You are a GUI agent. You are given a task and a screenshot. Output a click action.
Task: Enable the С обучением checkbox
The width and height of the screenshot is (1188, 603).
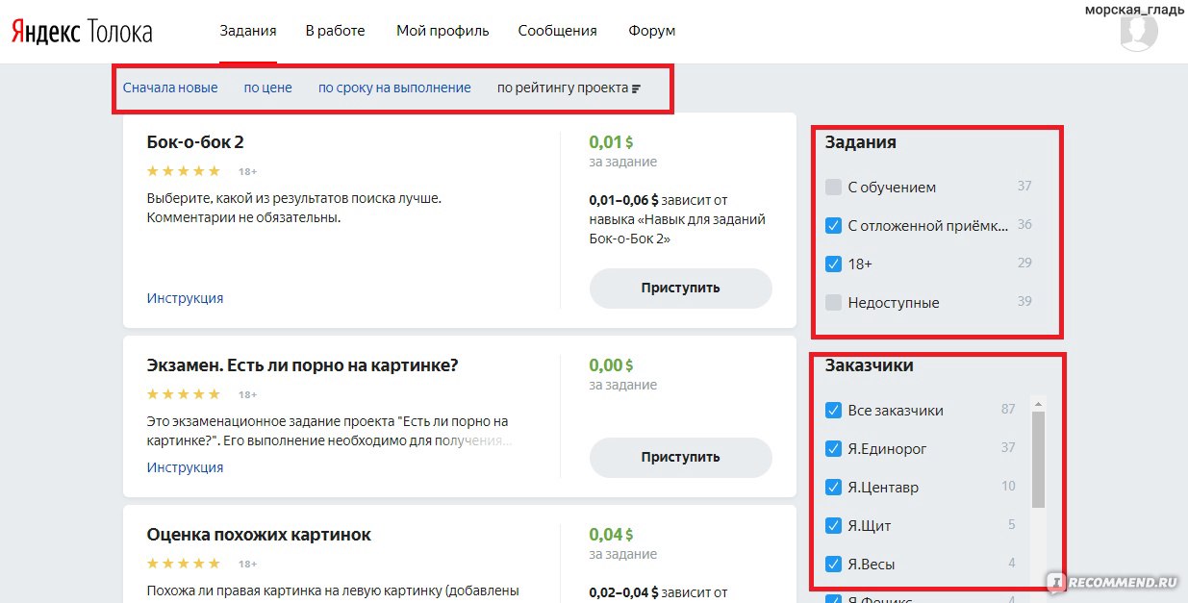[833, 188]
